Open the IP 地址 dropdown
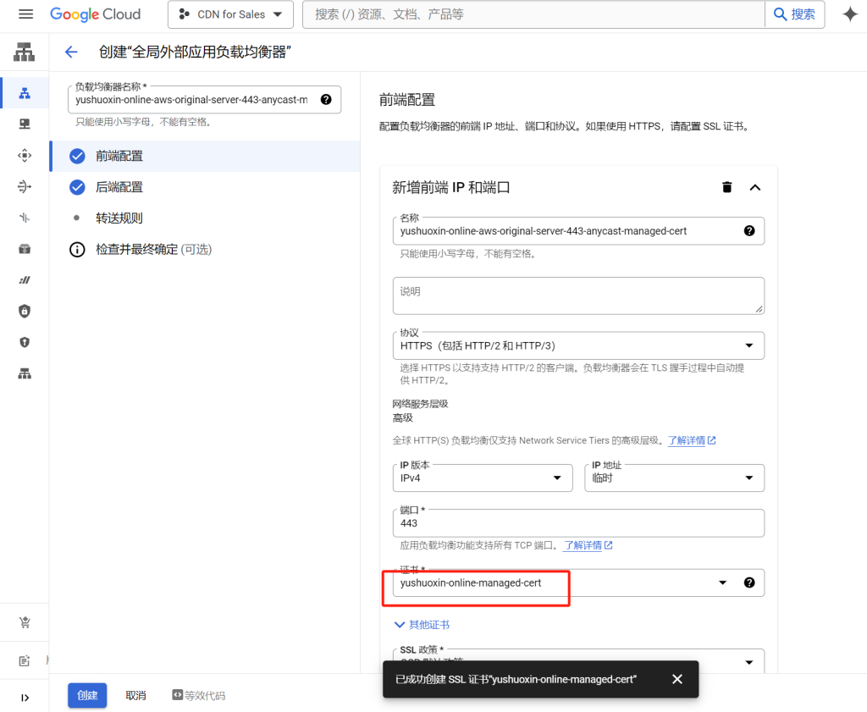867x712 pixels. [x=674, y=477]
